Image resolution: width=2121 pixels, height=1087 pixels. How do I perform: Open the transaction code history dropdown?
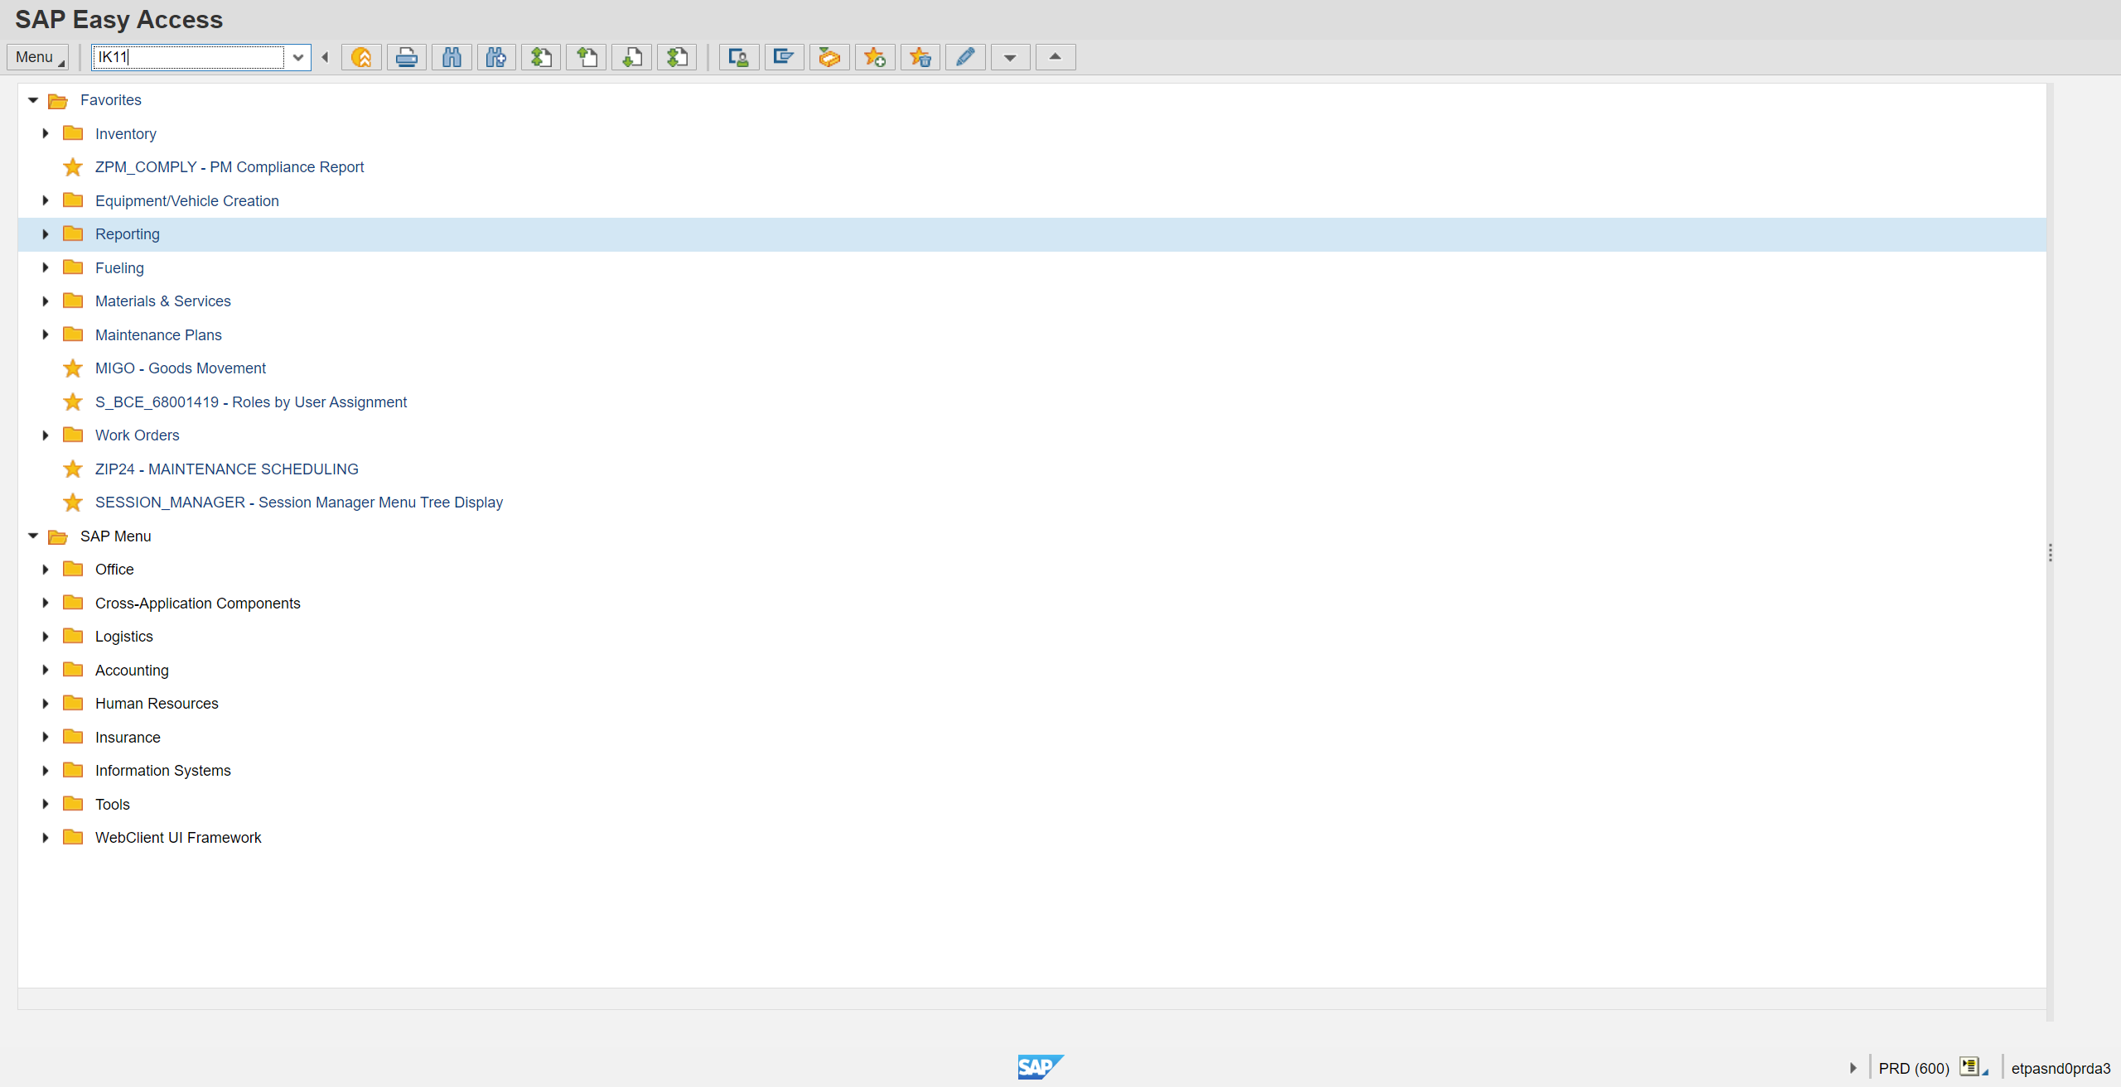pos(298,57)
